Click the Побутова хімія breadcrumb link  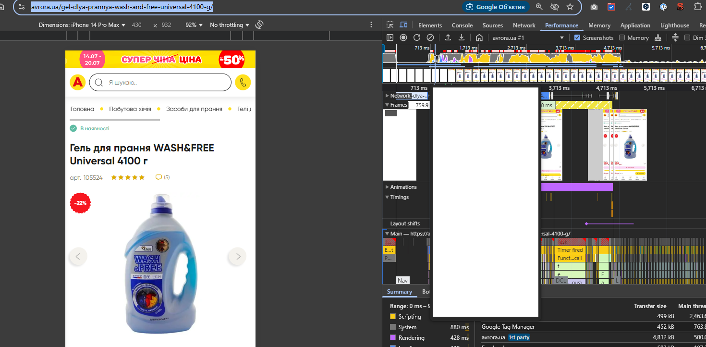130,109
